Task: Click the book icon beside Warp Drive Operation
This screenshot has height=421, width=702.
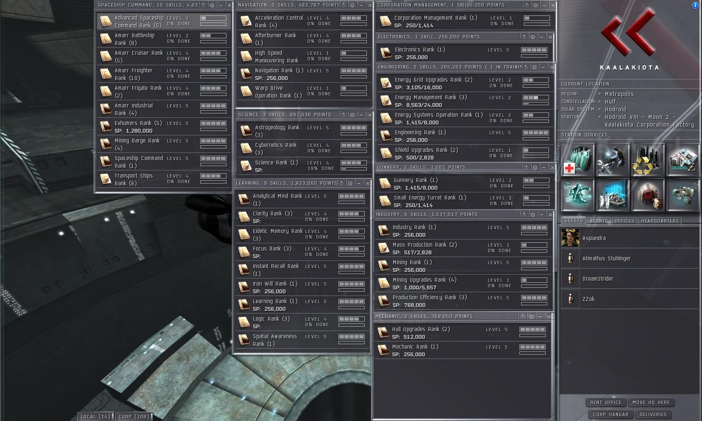Action: click(x=246, y=91)
